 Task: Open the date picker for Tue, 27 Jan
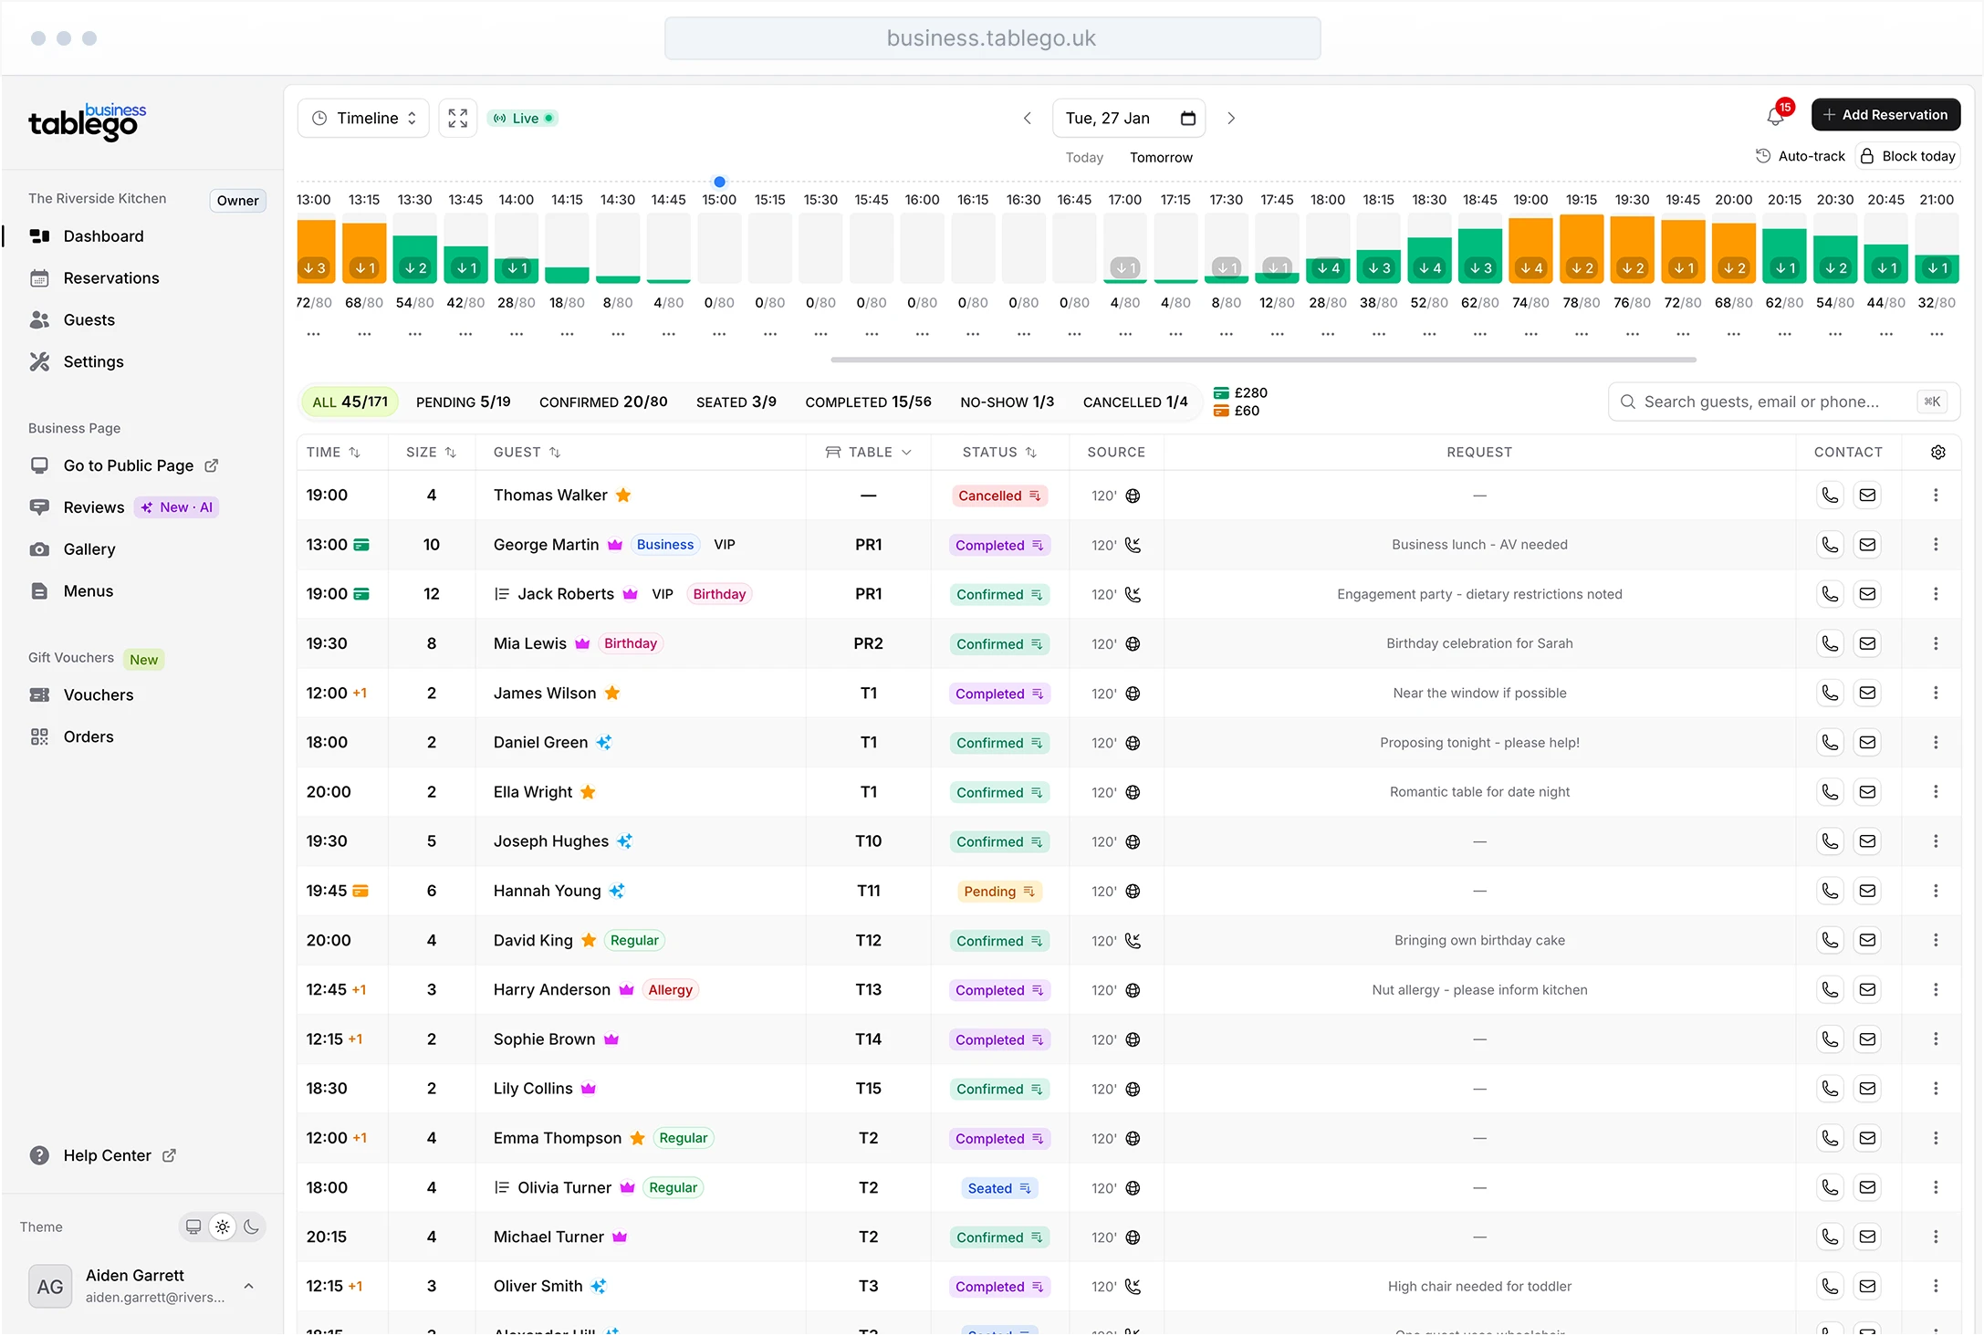[1187, 118]
